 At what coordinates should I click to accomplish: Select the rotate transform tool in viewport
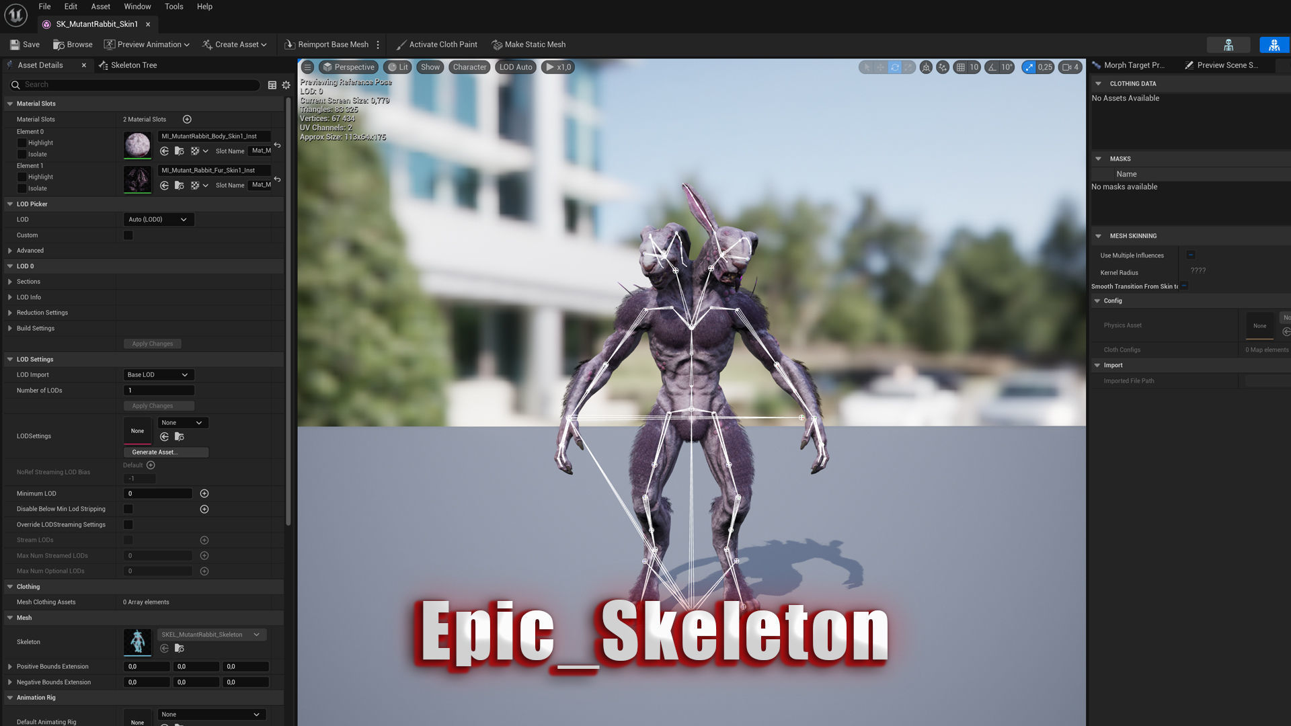(894, 67)
